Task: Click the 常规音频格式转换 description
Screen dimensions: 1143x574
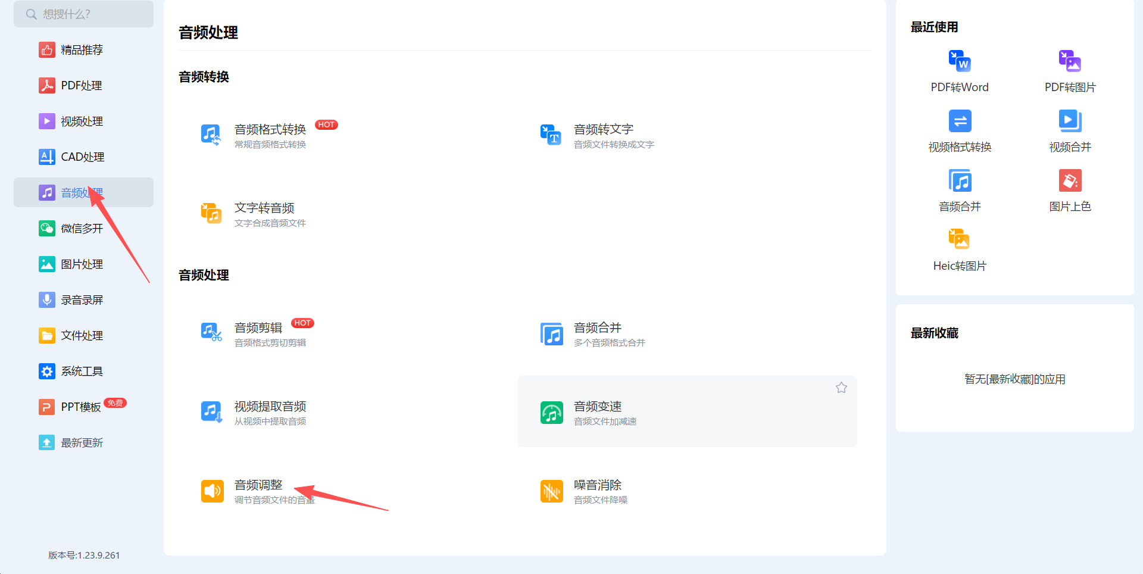Action: [270, 145]
